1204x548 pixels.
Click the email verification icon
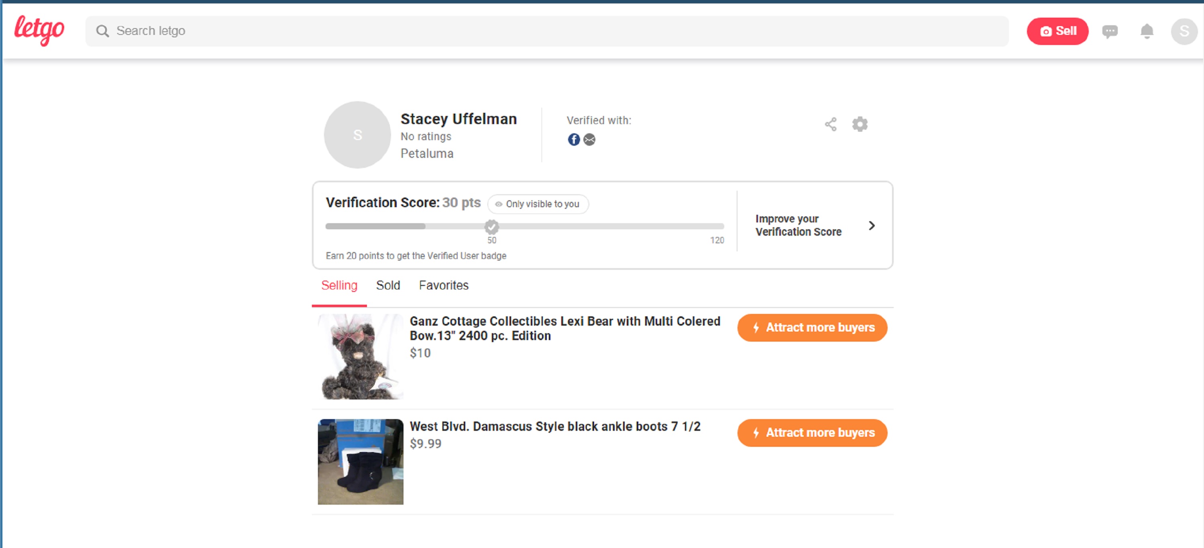589,139
